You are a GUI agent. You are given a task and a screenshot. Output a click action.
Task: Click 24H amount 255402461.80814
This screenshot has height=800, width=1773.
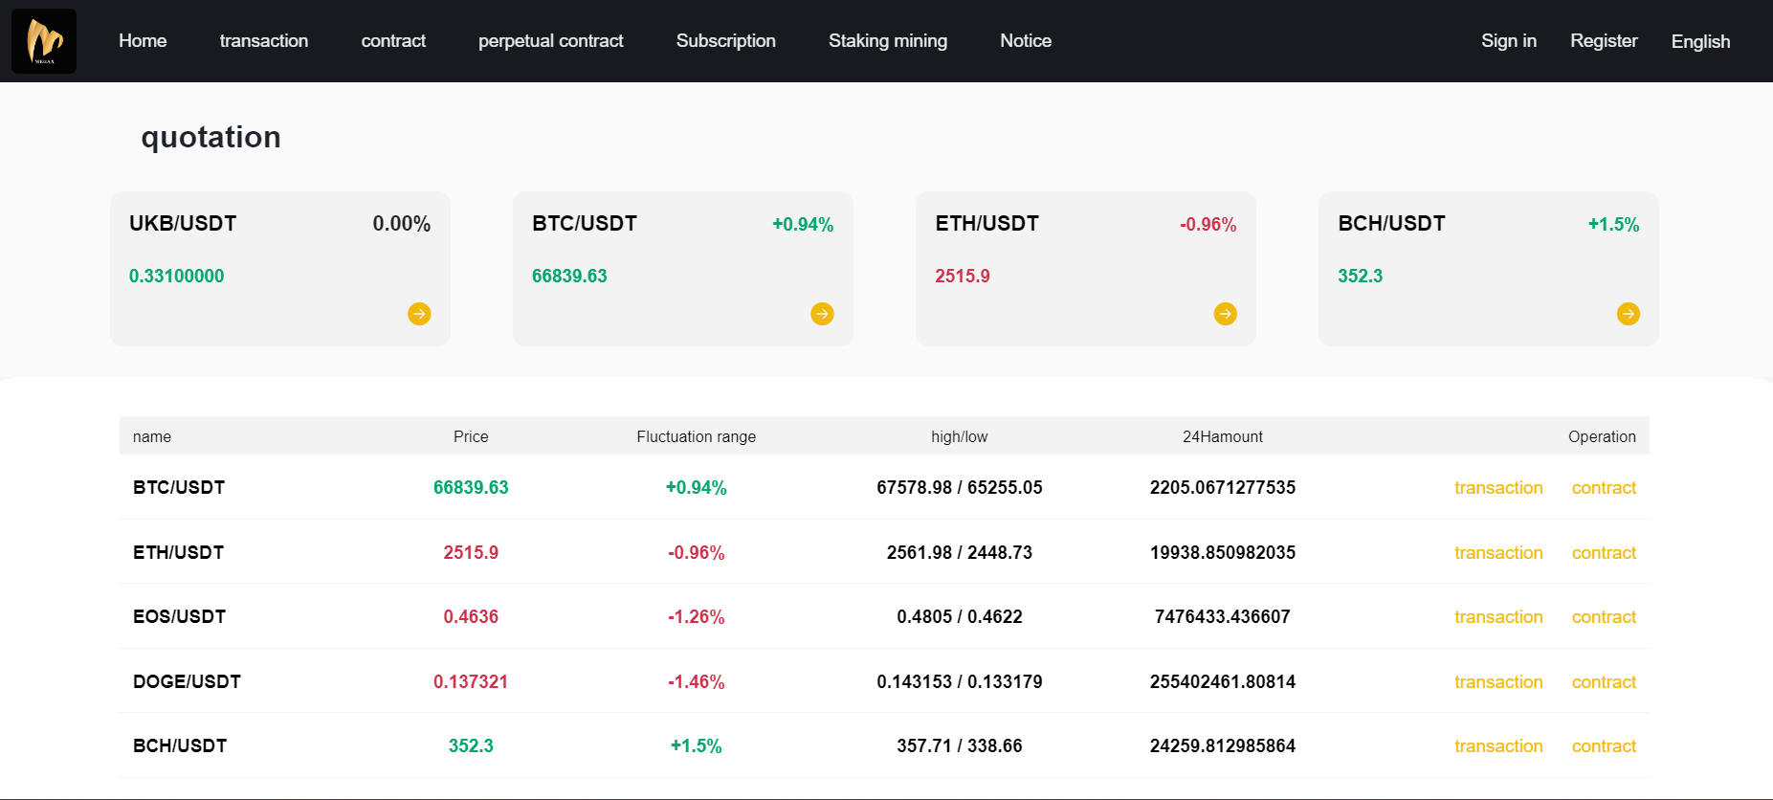coord(1223,681)
